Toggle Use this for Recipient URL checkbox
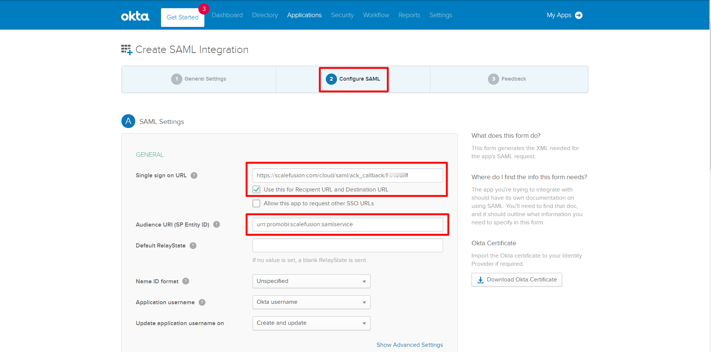This screenshot has height=352, width=711. coord(256,190)
